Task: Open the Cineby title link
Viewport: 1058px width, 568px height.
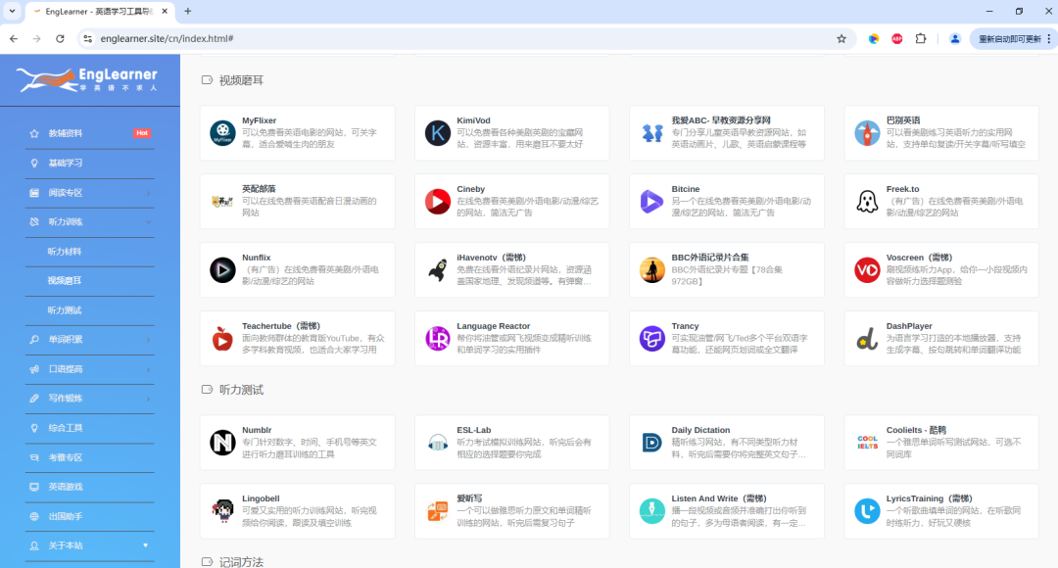Action: 471,189
